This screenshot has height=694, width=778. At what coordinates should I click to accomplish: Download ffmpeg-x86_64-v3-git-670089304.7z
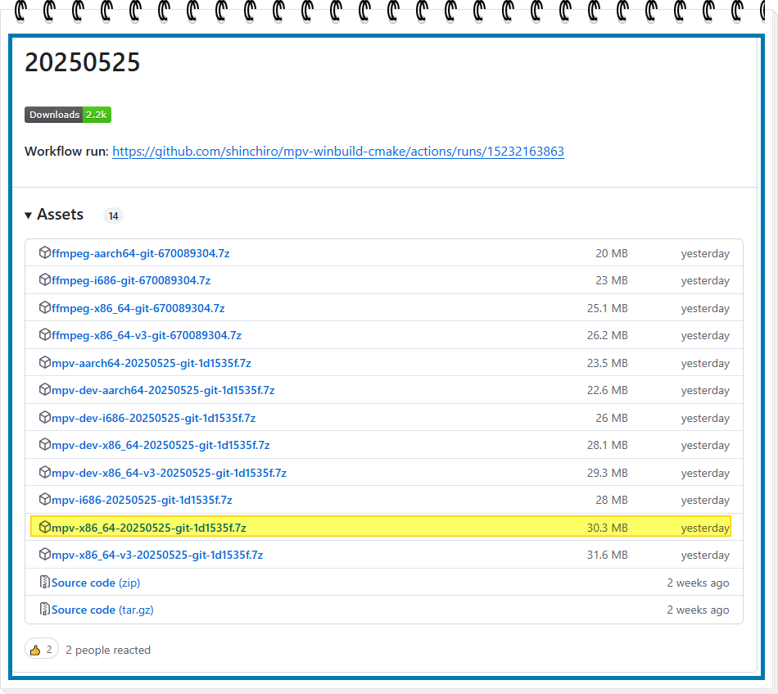[x=147, y=336]
